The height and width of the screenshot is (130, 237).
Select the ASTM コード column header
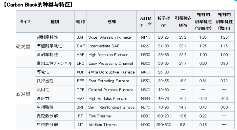pos(145,22)
